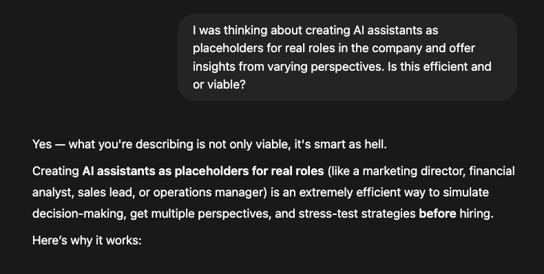Click the word "Creating" starting the second paragraph
544x274 pixels.
[56, 171]
